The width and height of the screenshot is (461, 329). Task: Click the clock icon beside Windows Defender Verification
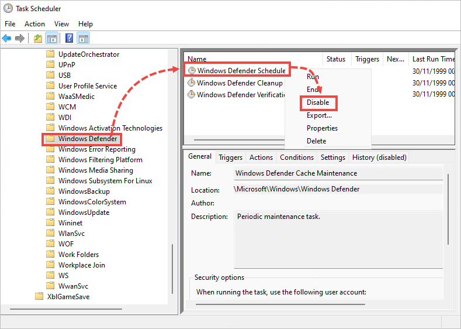coord(192,95)
